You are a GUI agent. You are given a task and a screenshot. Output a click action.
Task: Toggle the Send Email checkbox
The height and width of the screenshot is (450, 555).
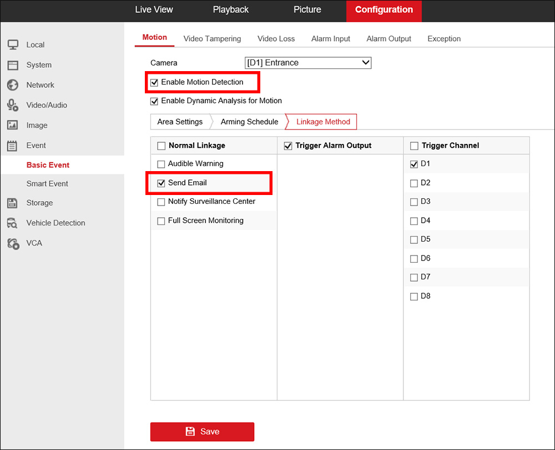[x=161, y=183]
